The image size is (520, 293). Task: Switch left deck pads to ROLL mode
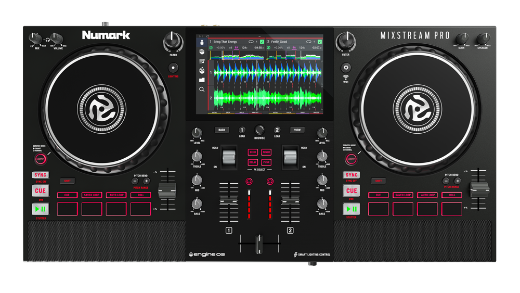[x=140, y=195]
